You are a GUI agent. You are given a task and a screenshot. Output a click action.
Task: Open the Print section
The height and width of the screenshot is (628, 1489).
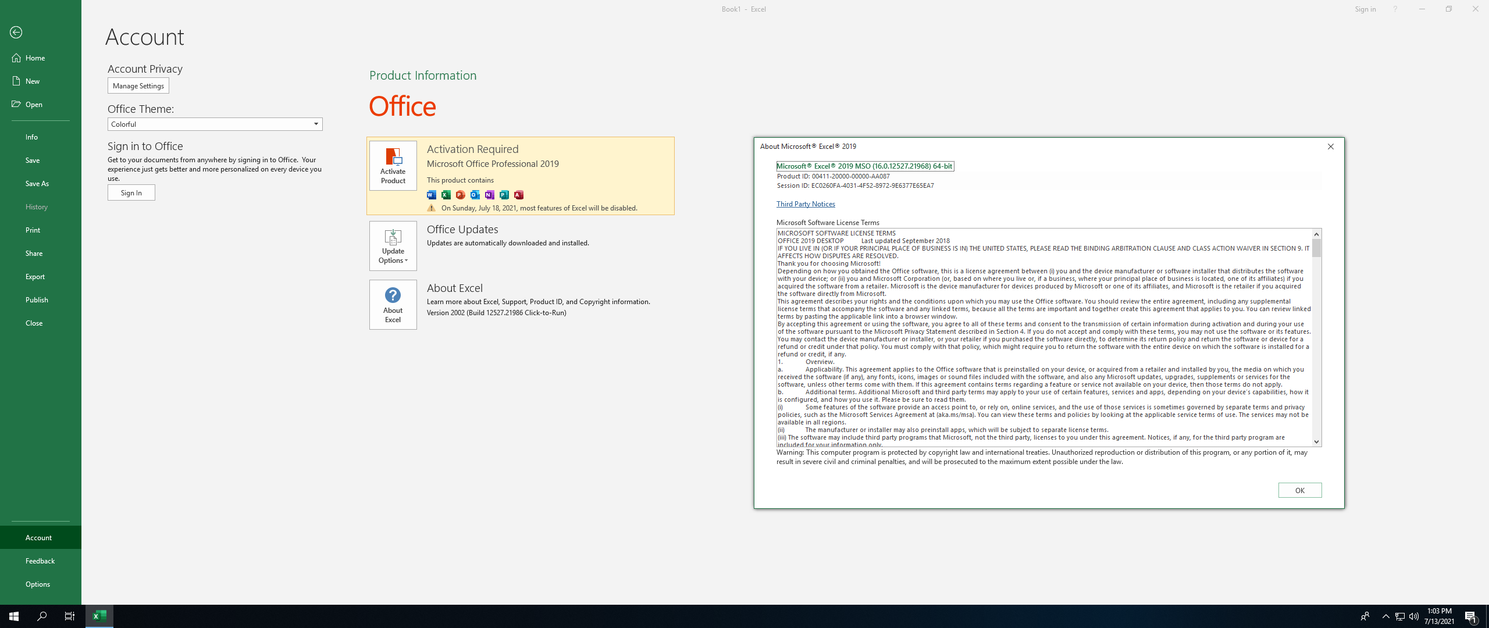[x=41, y=230]
